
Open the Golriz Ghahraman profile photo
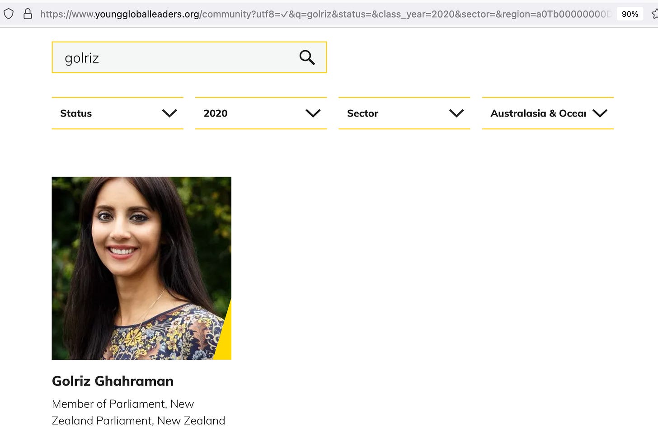[x=141, y=268]
